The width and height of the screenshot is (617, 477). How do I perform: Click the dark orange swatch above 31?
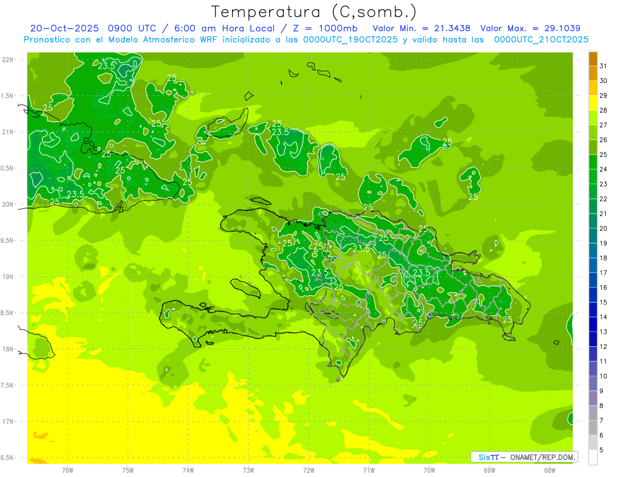click(x=593, y=59)
